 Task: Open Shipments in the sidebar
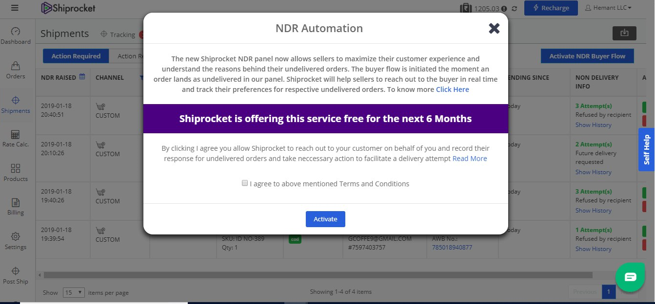tap(16, 105)
